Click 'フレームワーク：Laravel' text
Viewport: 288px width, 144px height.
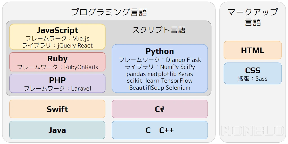coord(57,89)
